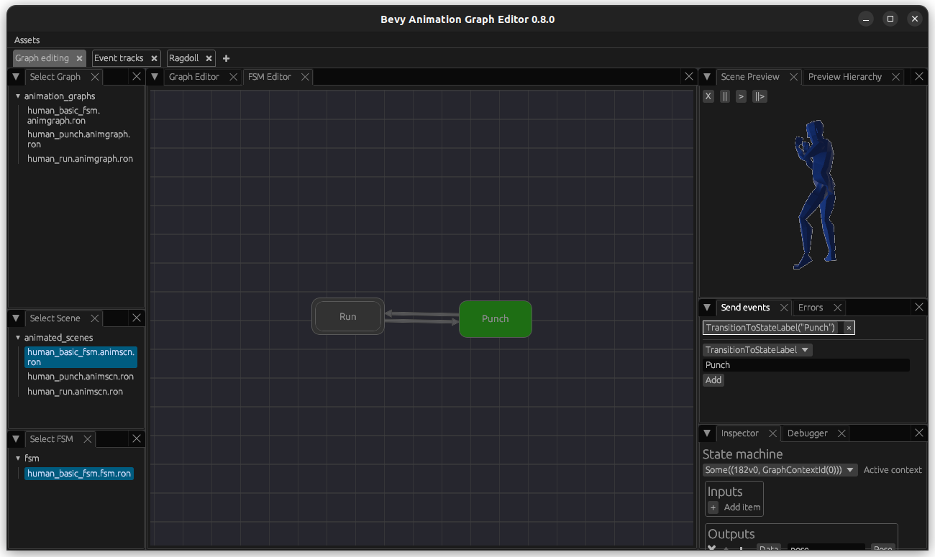Pause the scene preview playback
935x557 pixels.
[x=725, y=96]
